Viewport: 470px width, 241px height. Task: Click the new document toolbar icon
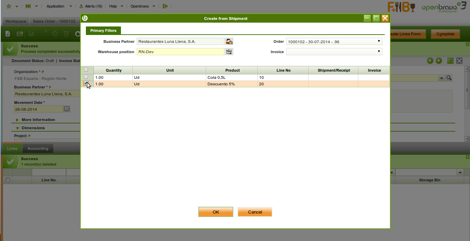click(8, 34)
